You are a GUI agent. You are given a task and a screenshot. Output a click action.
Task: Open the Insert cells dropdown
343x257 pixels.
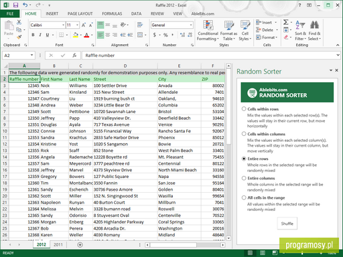click(276, 22)
